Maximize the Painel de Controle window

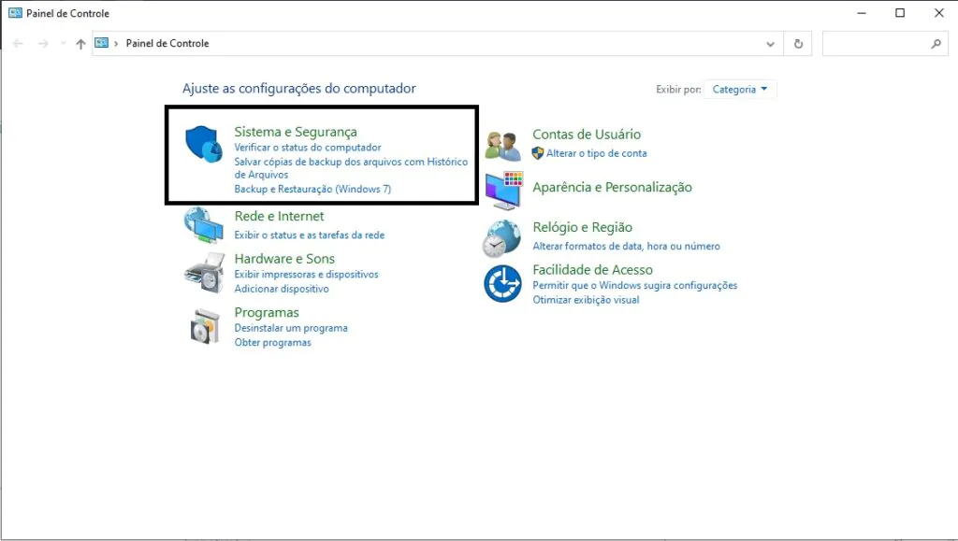pyautogui.click(x=900, y=13)
